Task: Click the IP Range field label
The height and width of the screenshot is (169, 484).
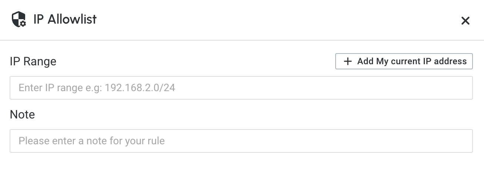Action: pos(33,61)
